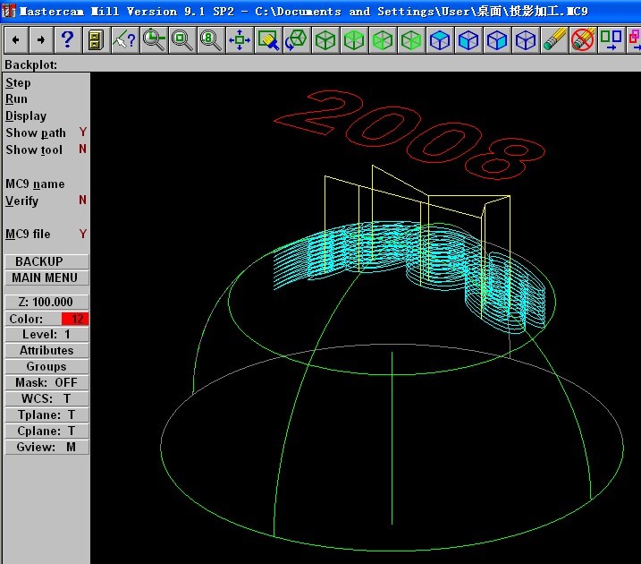Open the File cabinet icon
This screenshot has width=641, height=564.
click(x=96, y=39)
